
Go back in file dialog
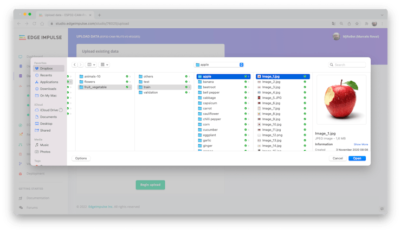(x=74, y=65)
